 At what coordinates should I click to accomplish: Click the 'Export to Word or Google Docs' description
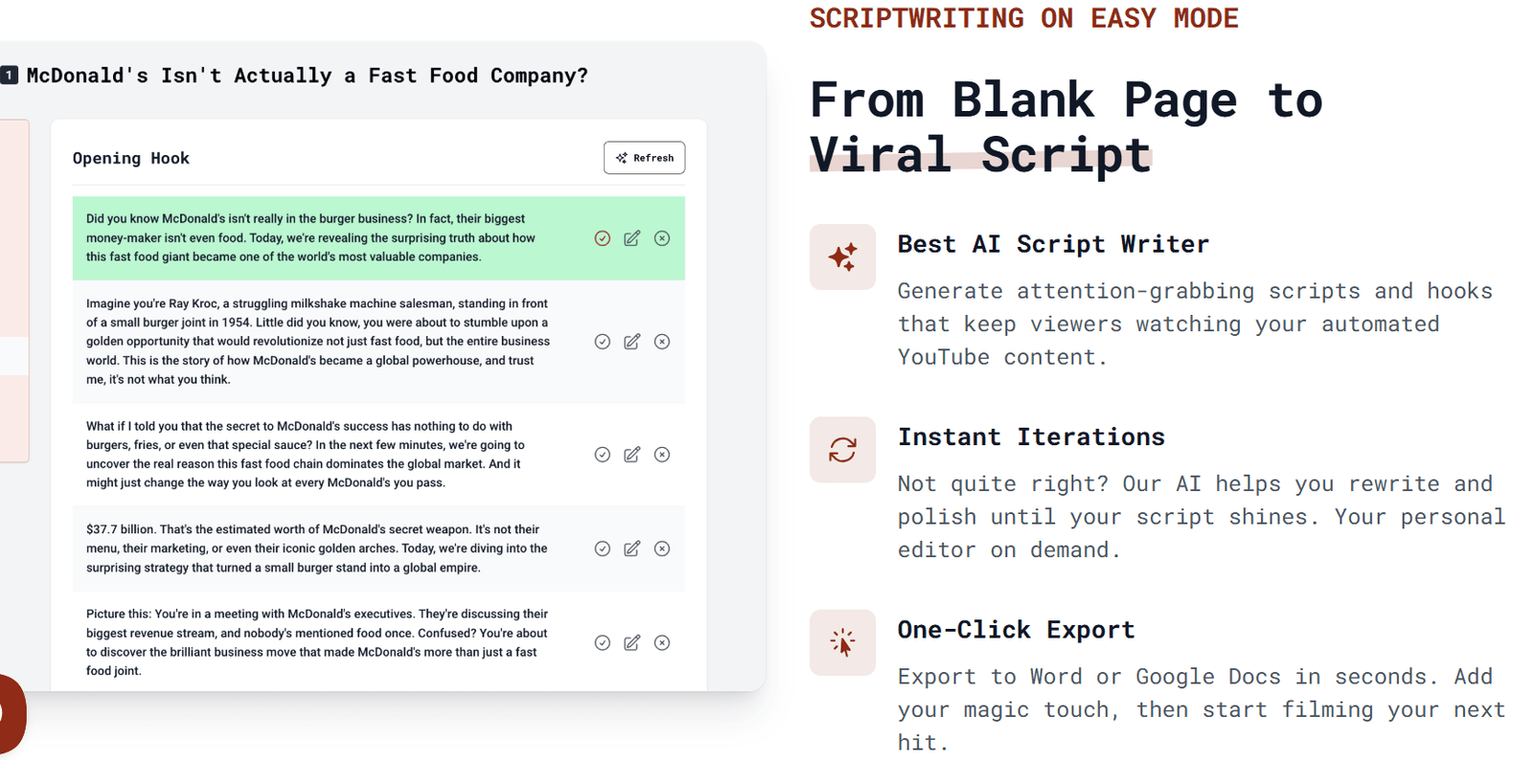[x=1201, y=709]
